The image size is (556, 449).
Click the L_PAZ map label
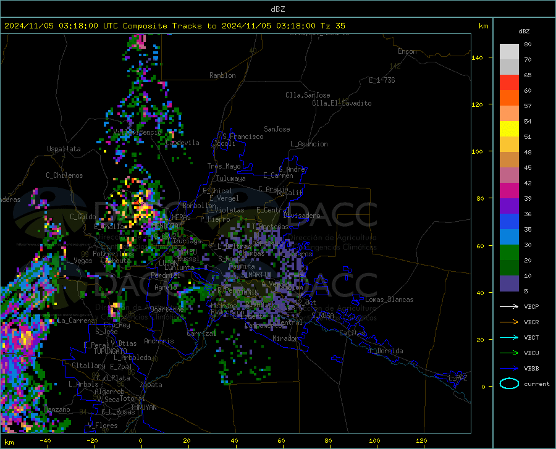point(458,378)
